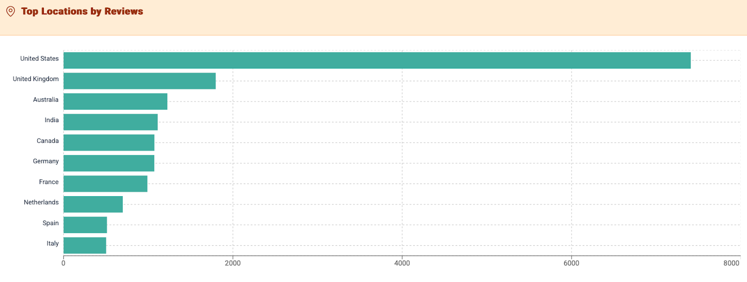Click the Netherlands bar
This screenshot has width=747, height=282.
coord(93,204)
